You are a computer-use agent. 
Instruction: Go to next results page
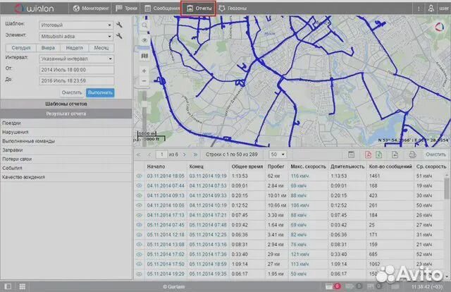185,154
